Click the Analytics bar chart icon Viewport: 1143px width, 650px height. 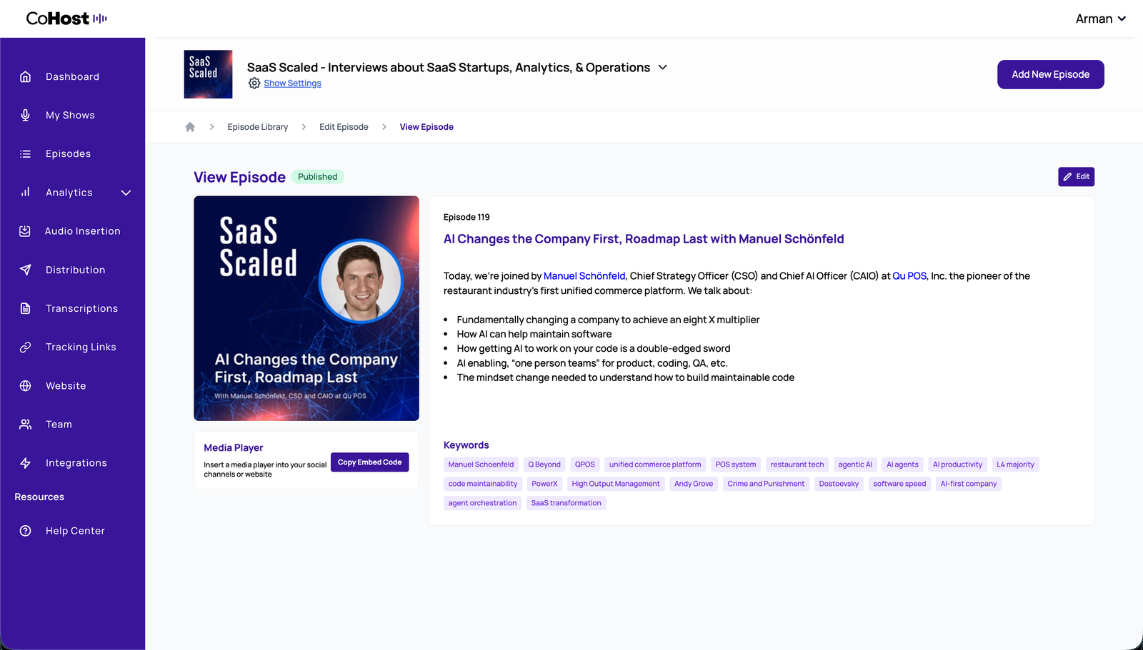pos(25,192)
